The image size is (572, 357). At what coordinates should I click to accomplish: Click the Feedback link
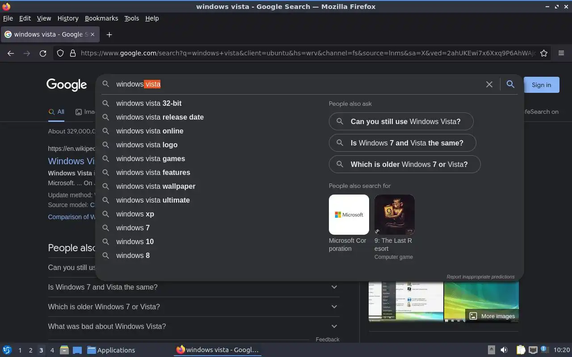pos(328,340)
